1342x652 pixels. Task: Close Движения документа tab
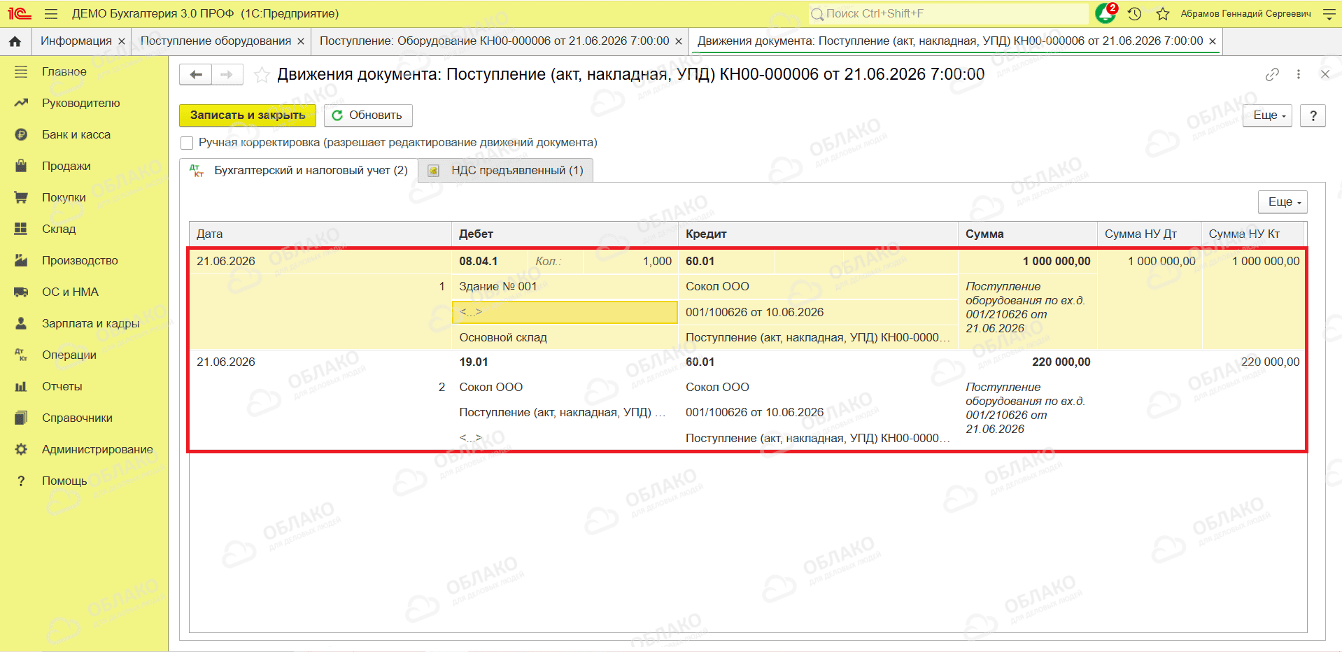(x=1213, y=41)
